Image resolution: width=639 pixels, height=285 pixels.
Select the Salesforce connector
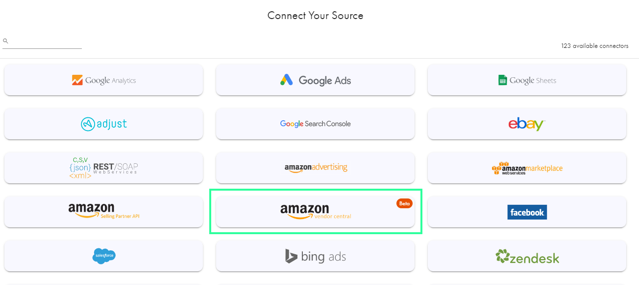pyautogui.click(x=103, y=256)
